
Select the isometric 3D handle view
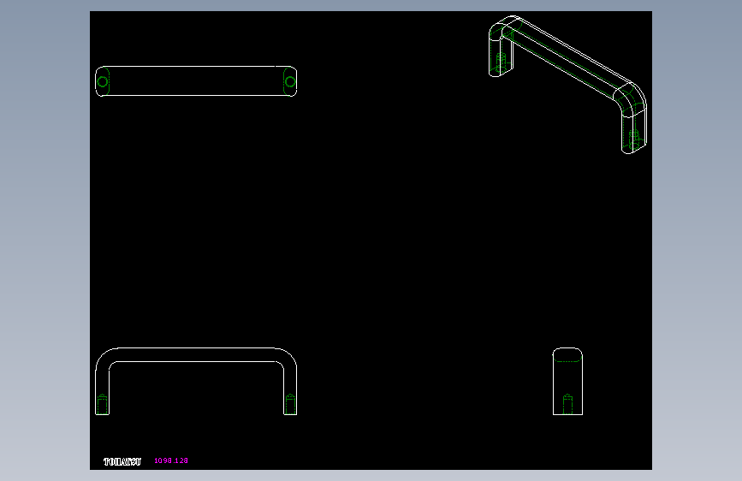click(x=567, y=85)
